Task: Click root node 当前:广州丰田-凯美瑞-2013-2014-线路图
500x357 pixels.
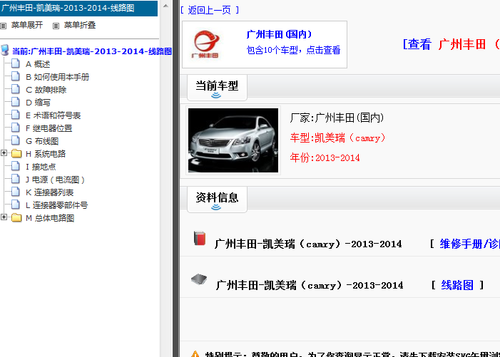Action: [92, 51]
